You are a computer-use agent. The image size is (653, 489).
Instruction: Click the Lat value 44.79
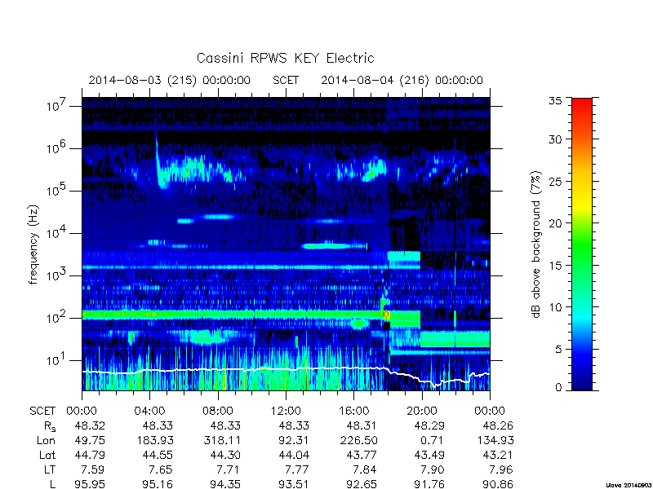(x=90, y=456)
